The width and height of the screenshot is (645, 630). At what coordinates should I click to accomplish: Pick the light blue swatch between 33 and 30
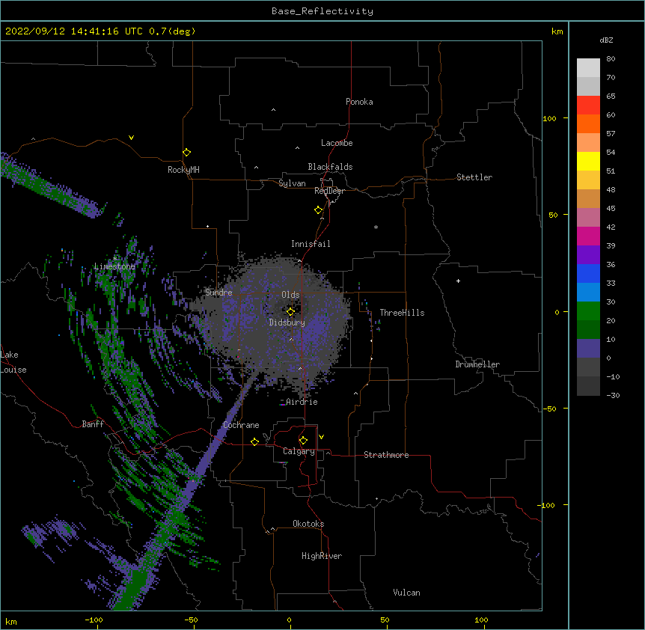(x=588, y=293)
